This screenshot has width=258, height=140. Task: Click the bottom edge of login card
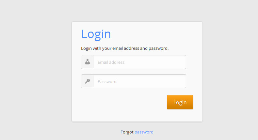pyautogui.click(x=137, y=121)
